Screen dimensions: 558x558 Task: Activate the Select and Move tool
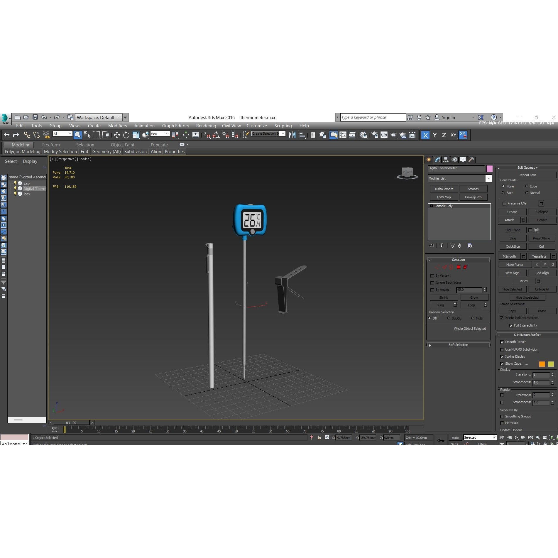click(117, 135)
